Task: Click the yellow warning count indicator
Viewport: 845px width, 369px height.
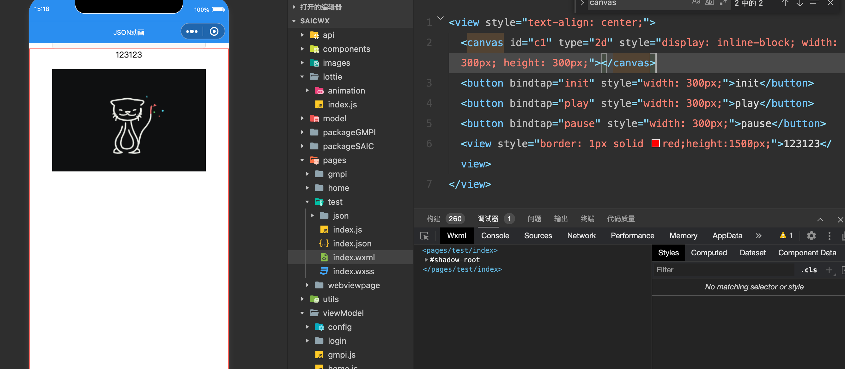Action: click(786, 235)
